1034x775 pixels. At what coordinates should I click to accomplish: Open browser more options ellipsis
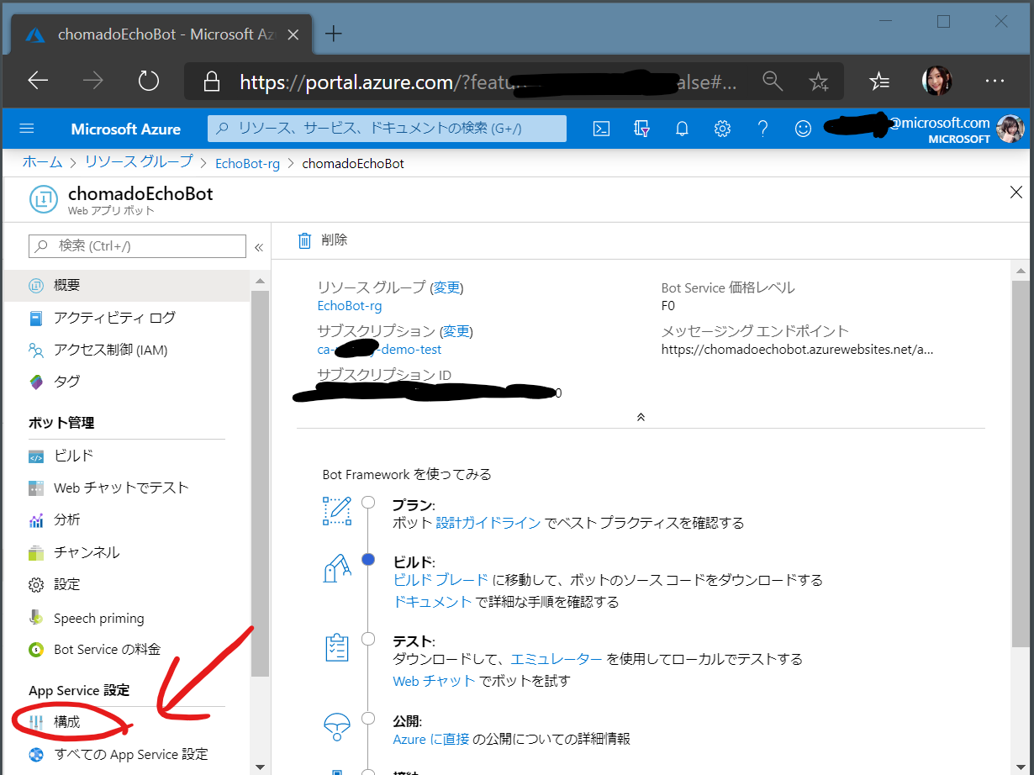coord(994,81)
